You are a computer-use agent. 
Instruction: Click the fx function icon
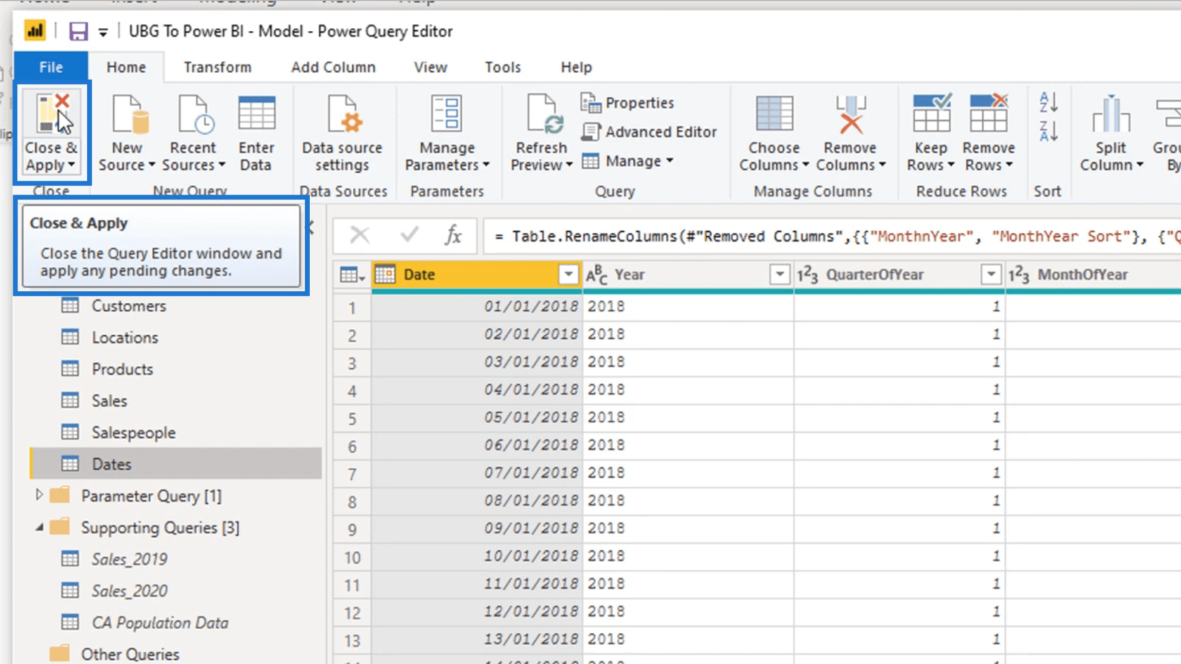point(453,235)
